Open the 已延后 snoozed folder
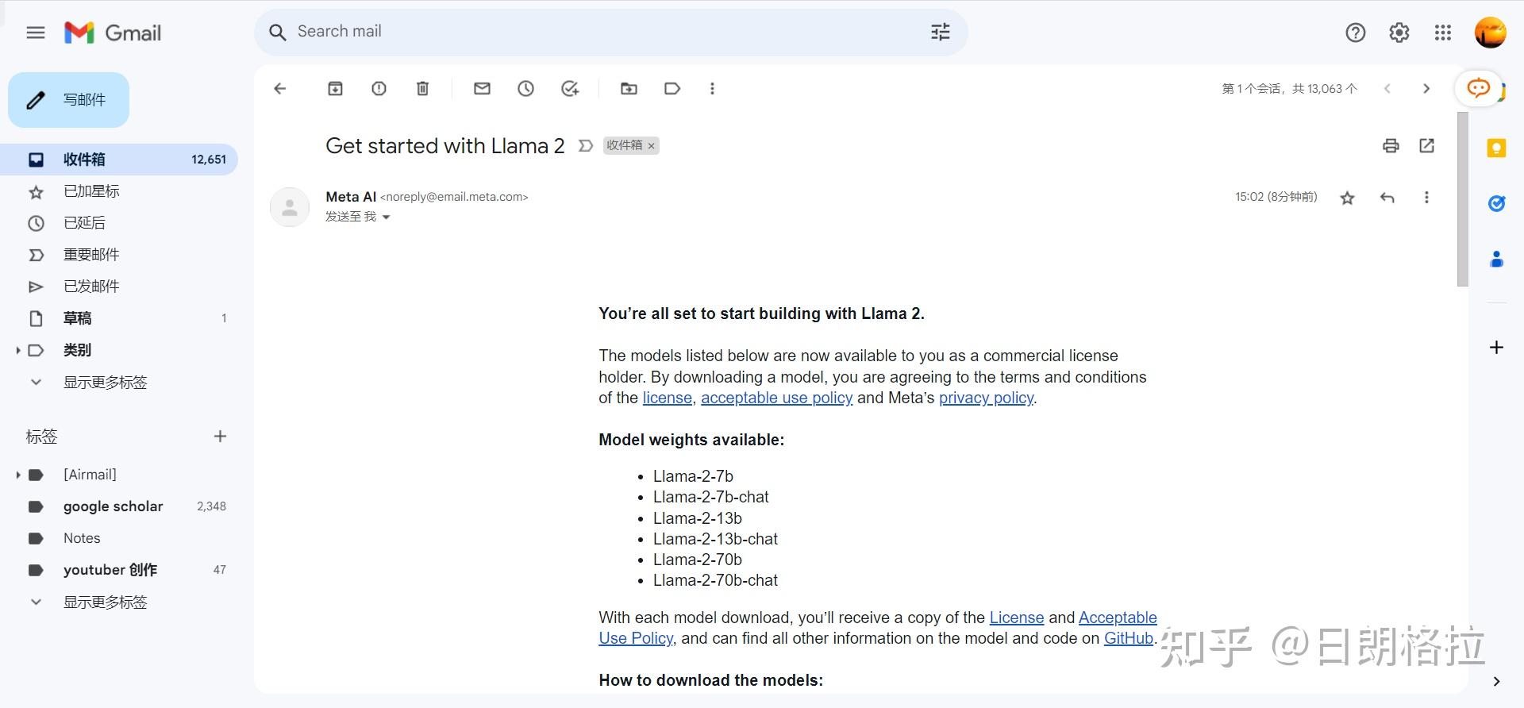This screenshot has height=708, width=1524. click(x=119, y=223)
